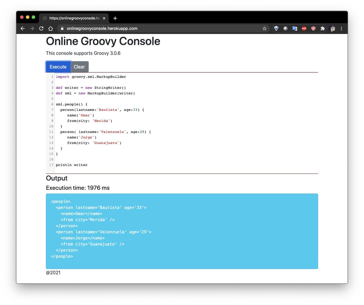This screenshot has height=305, width=364.
Task: Open the Google Translate extension
Action: coord(295,28)
